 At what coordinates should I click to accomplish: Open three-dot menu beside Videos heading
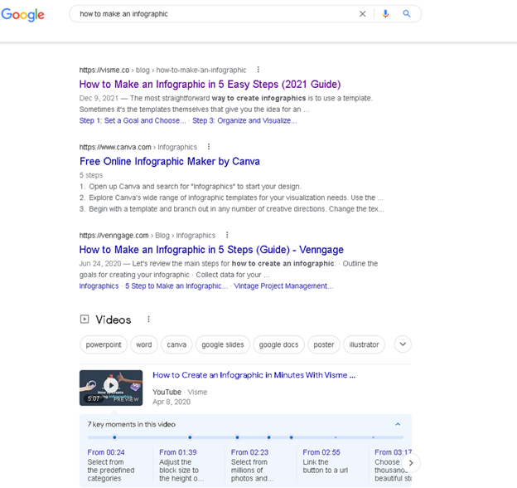pyautogui.click(x=148, y=320)
